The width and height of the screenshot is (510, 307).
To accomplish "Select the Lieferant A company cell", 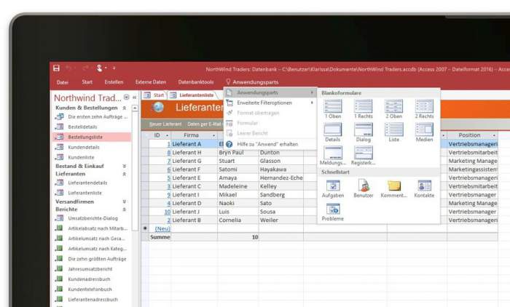I will click(x=195, y=144).
